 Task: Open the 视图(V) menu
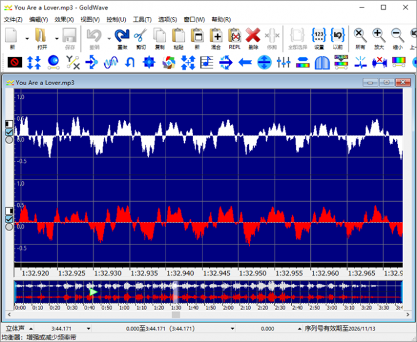coord(90,20)
